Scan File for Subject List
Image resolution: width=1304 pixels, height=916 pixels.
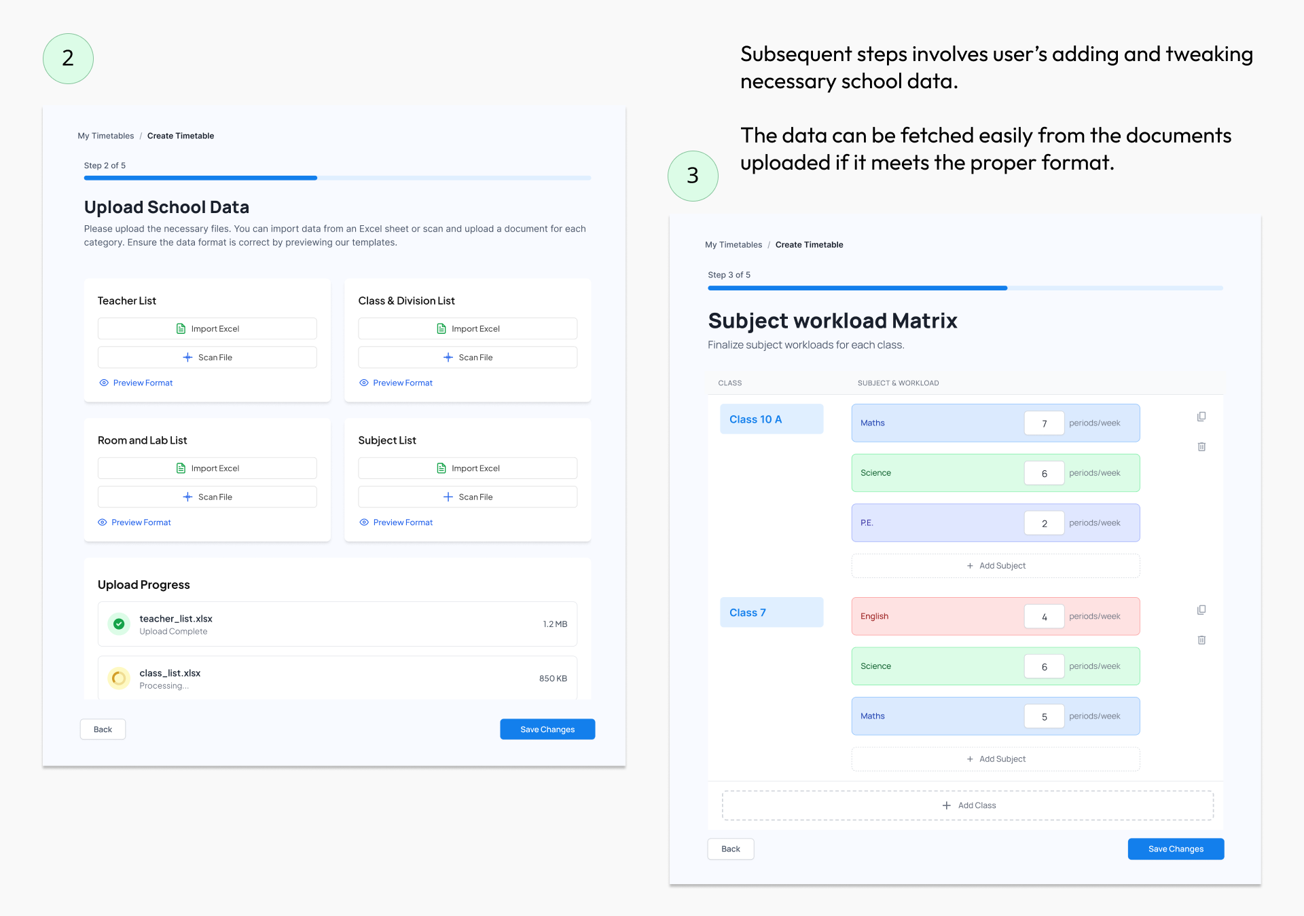(468, 497)
